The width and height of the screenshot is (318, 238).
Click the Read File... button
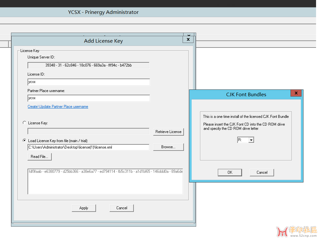pos(39,157)
